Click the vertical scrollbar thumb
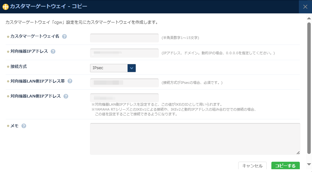 point(309,87)
